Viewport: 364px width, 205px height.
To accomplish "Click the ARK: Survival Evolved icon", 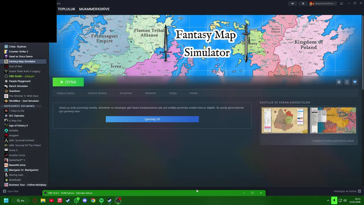I will pyautogui.click(x=6, y=140).
